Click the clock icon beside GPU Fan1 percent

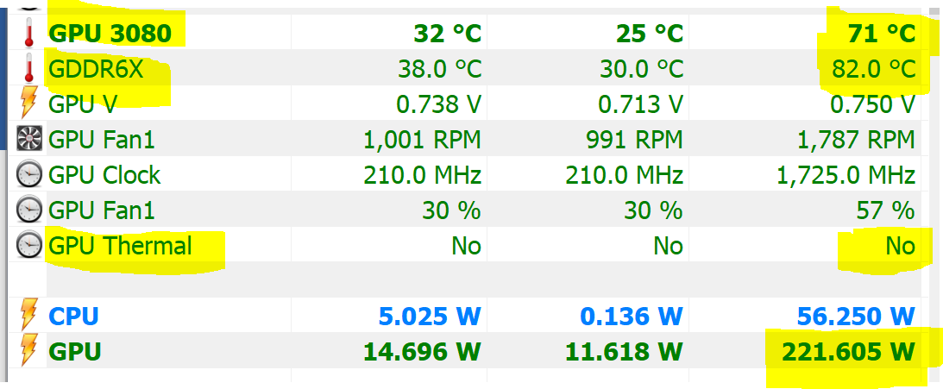[29, 210]
